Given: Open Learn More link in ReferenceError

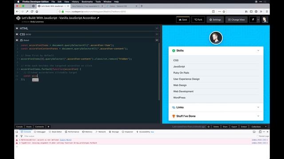Looking at the screenshot, I should [x=66, y=140].
